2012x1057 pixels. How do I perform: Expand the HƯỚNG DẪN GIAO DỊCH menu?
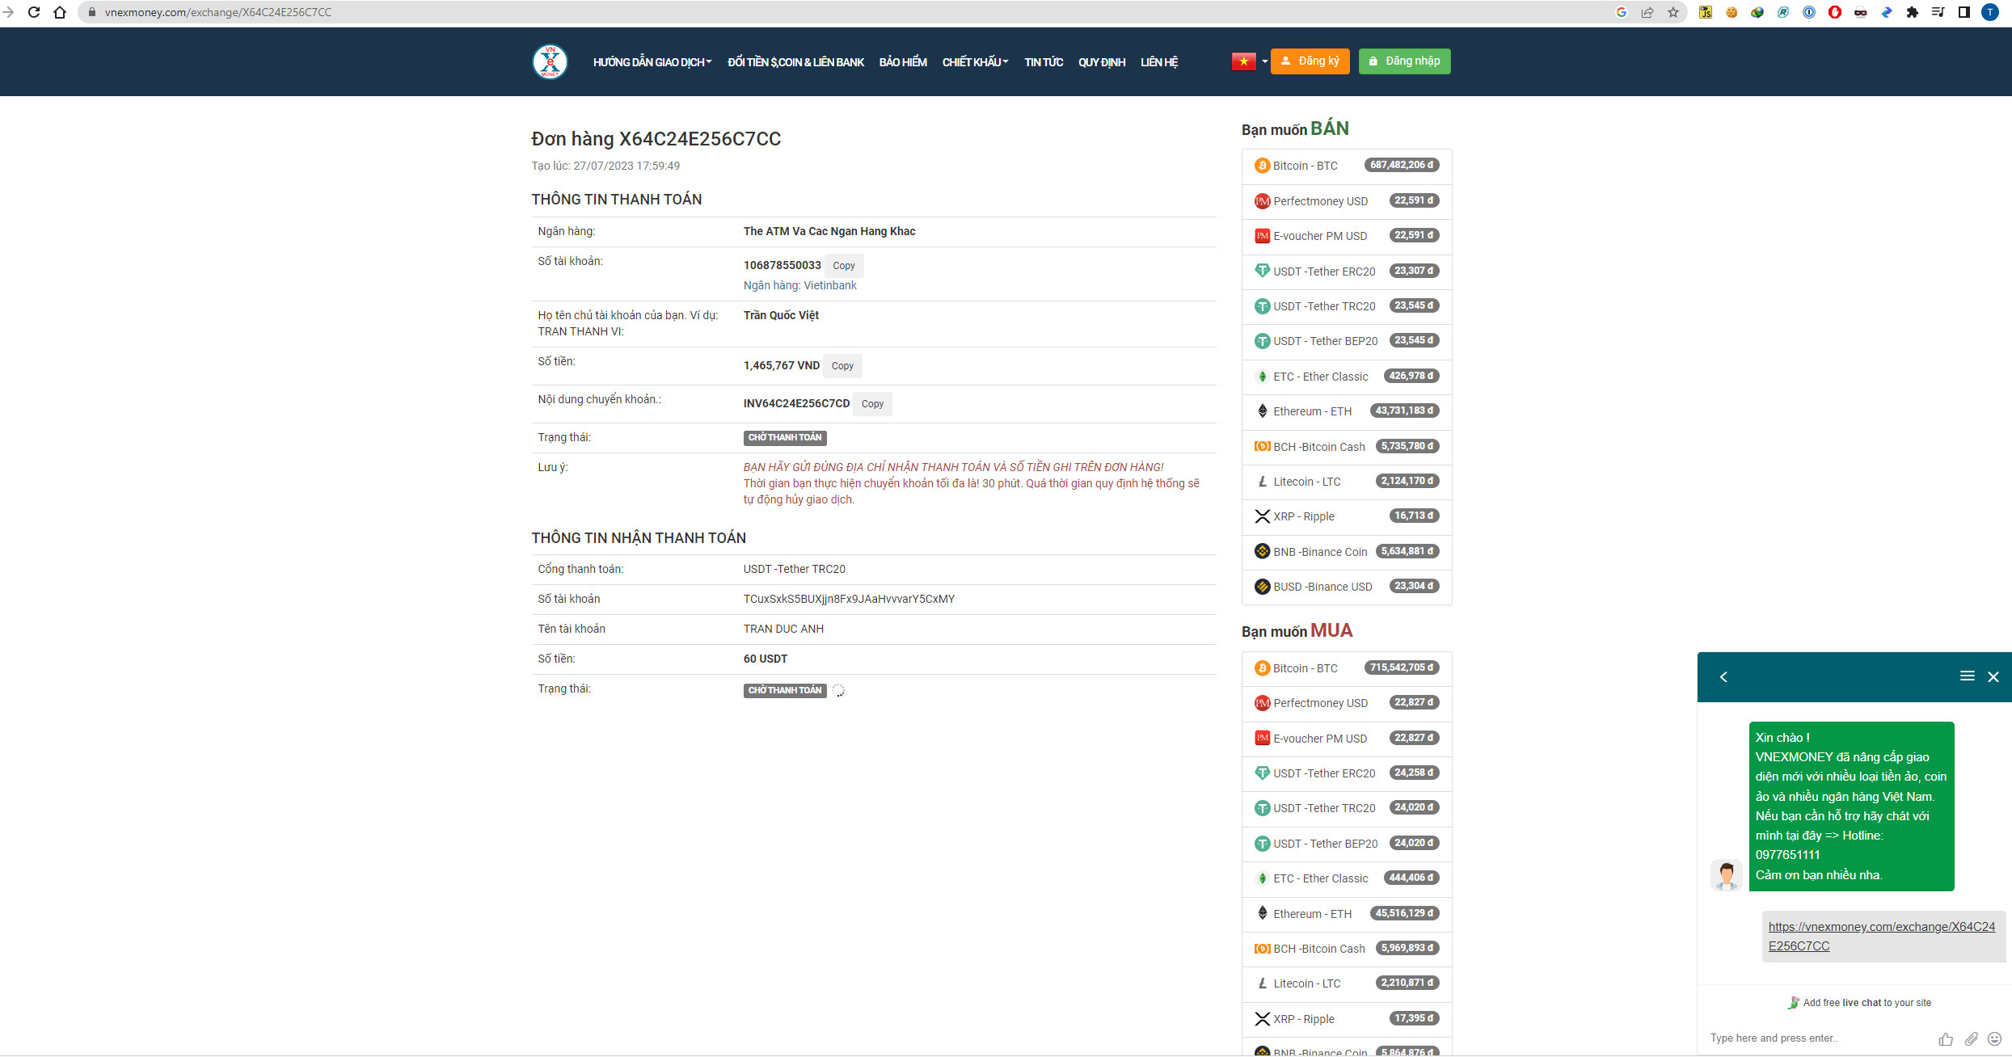coord(652,62)
